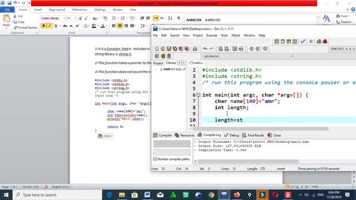The width and height of the screenshot is (356, 200).
Task: Open Paste Options (Ctrl) dropdown in document
Action: [x=105, y=136]
